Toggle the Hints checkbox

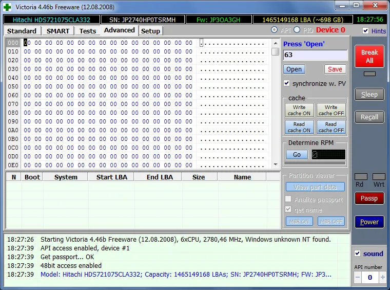click(365, 31)
